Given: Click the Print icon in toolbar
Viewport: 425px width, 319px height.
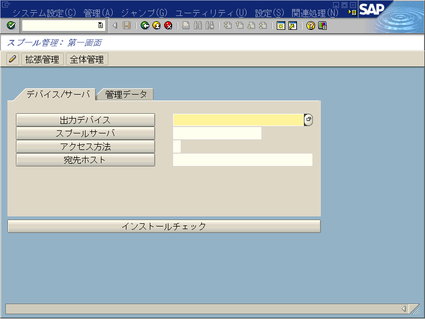Looking at the screenshot, I should (186, 26).
